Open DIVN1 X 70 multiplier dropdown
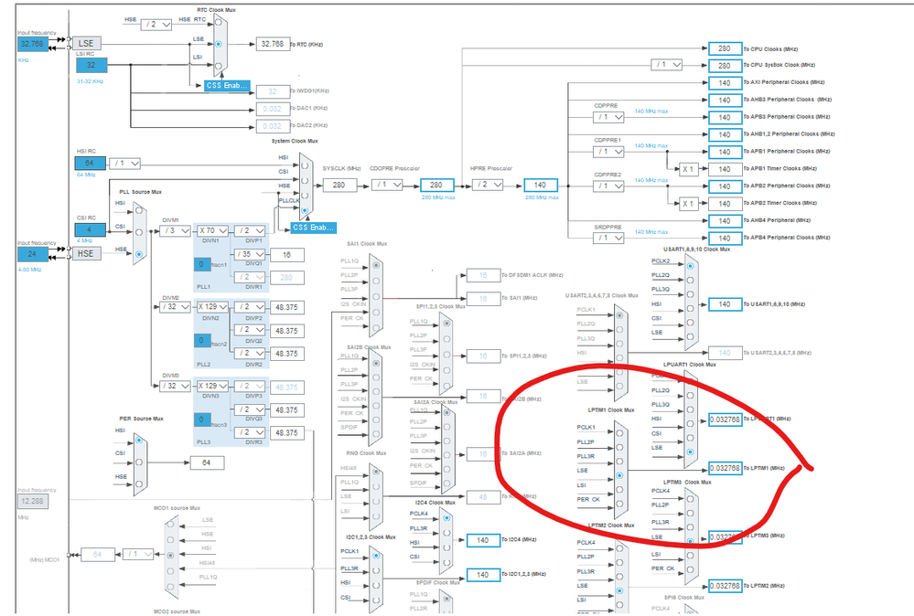914x616 pixels. click(213, 231)
